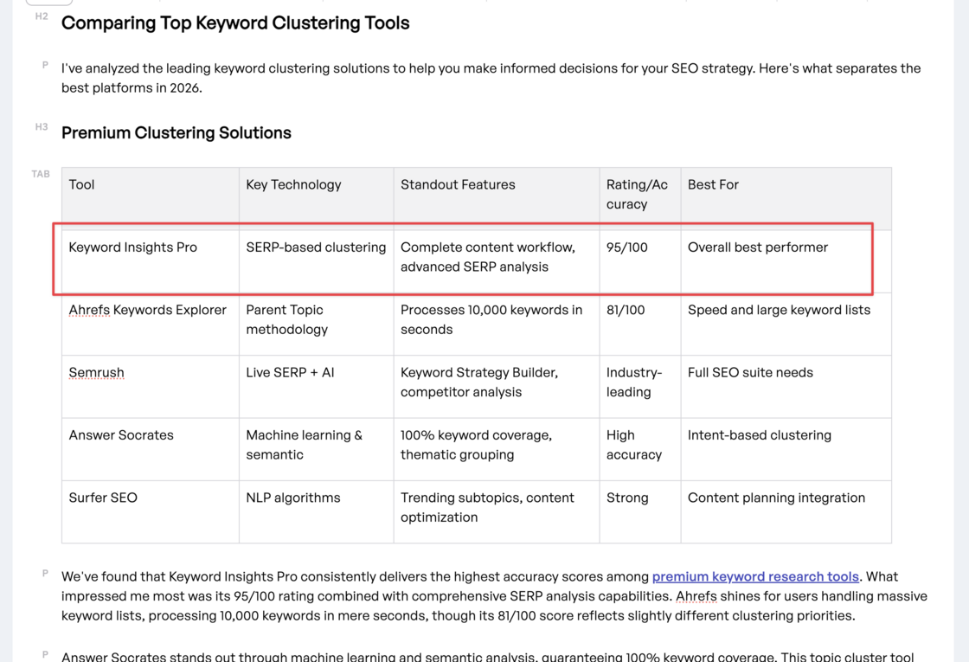Select the H2 block marker beside the main heading

pyautogui.click(x=42, y=16)
